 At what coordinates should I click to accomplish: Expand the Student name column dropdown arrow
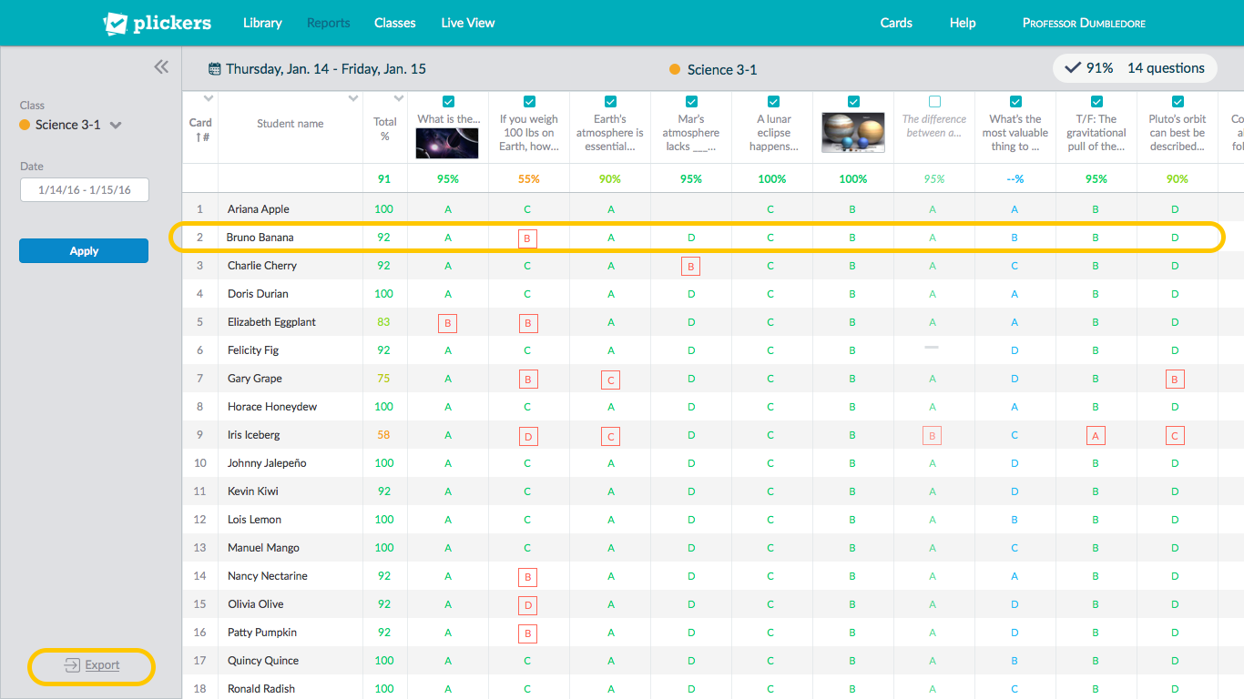(x=353, y=98)
